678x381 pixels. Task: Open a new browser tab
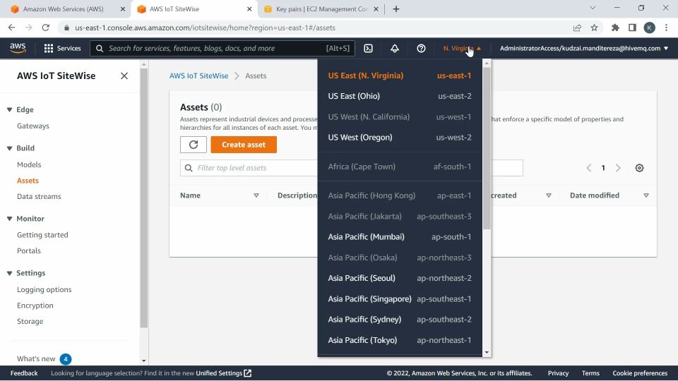396,9
